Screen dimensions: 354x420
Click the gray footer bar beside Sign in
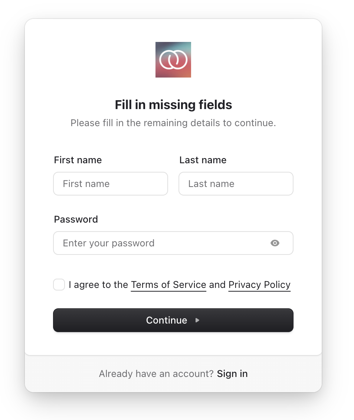289,374
